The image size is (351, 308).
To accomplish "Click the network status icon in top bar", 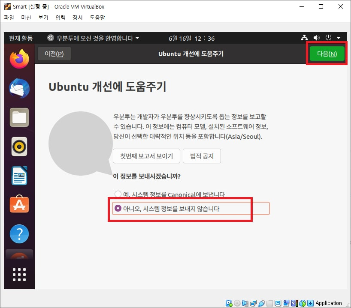I will tap(304, 38).
